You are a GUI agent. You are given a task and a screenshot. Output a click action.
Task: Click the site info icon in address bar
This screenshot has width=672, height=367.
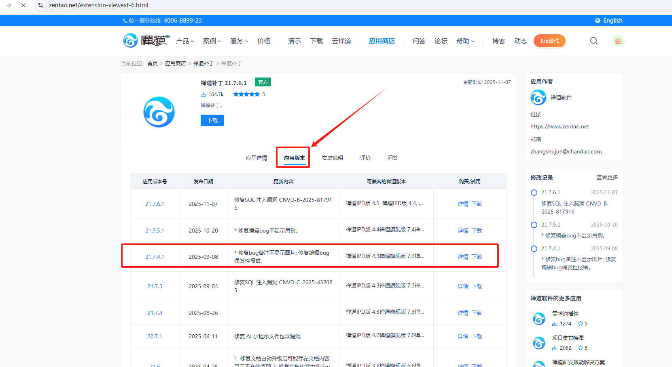click(x=41, y=5)
